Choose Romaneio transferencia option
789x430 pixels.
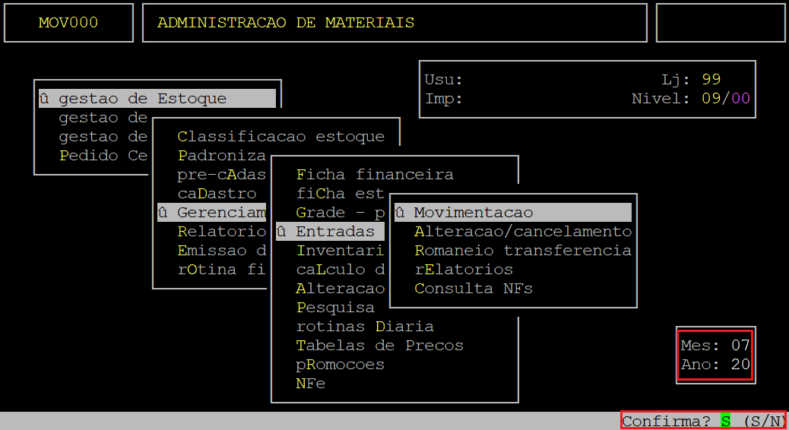point(522,251)
